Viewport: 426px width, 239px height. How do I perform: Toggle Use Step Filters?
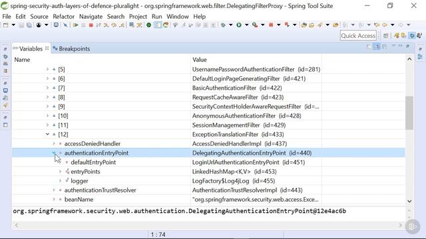tap(139, 25)
